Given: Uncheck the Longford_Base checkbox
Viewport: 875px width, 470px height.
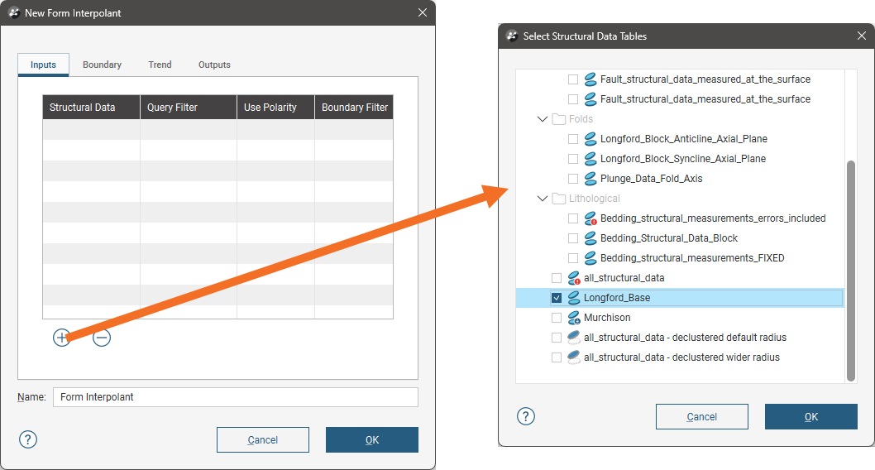Looking at the screenshot, I should point(557,298).
